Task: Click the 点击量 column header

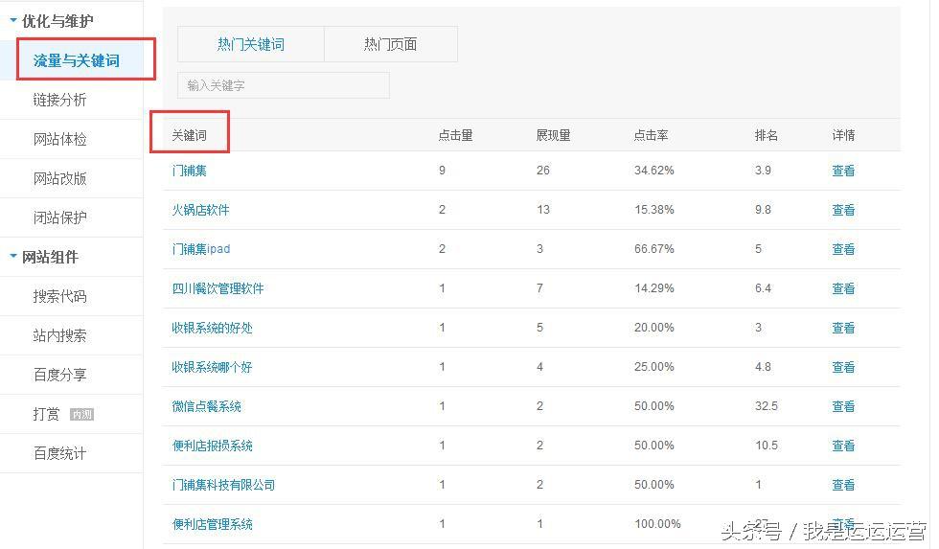Action: [456, 135]
